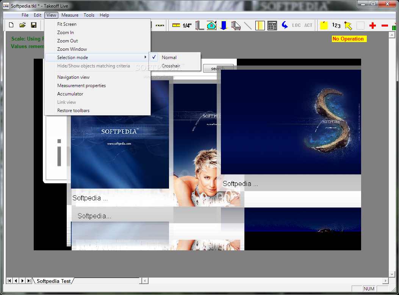Open the calculator icon
Screen dimensions: 399x295
pos(272,25)
